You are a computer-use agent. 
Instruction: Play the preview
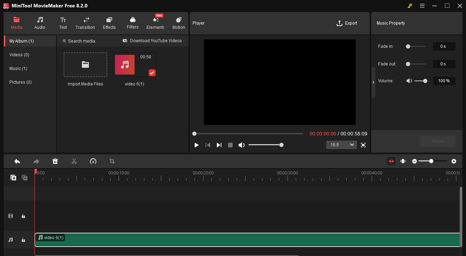point(197,145)
